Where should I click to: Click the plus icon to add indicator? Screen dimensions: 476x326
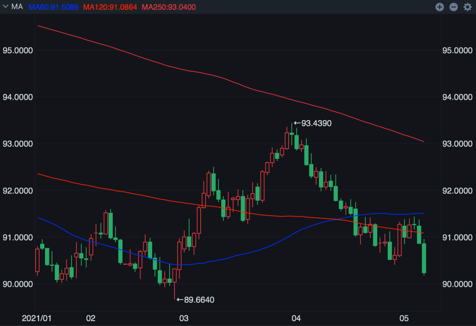point(439,7)
